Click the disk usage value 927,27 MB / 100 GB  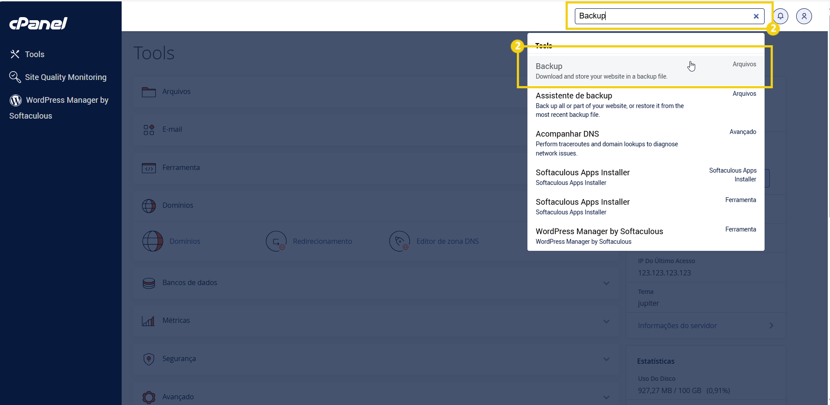pos(670,391)
